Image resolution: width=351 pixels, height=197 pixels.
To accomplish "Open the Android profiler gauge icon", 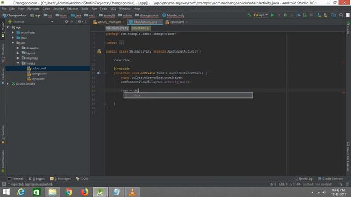I will click(298, 15).
